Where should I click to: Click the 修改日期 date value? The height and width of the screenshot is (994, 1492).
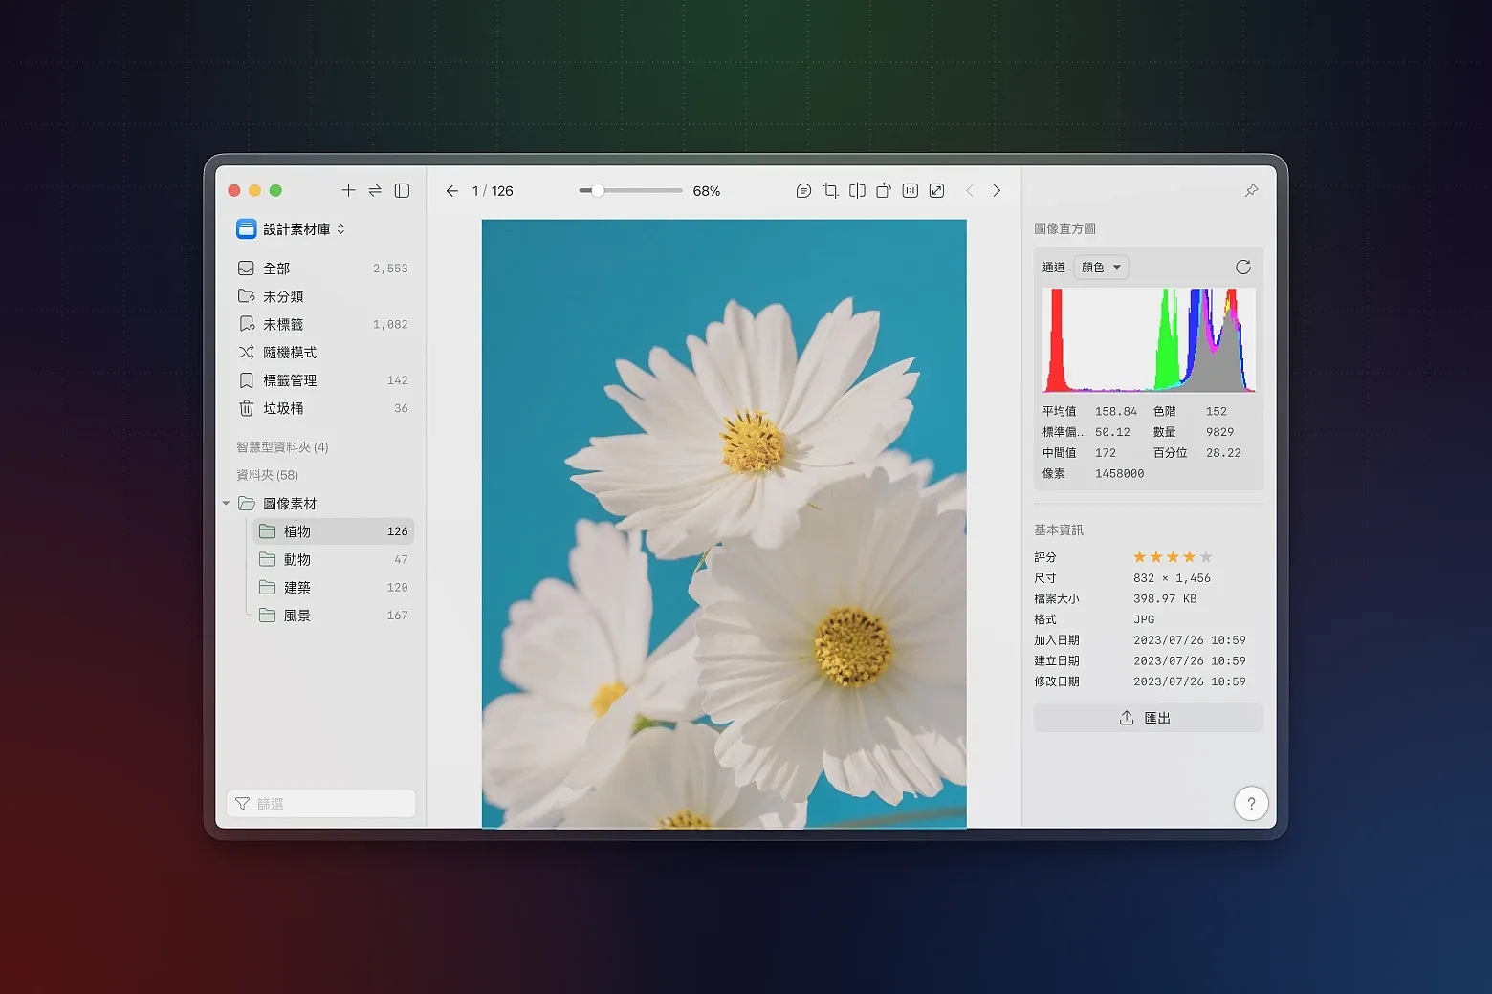(x=1189, y=681)
